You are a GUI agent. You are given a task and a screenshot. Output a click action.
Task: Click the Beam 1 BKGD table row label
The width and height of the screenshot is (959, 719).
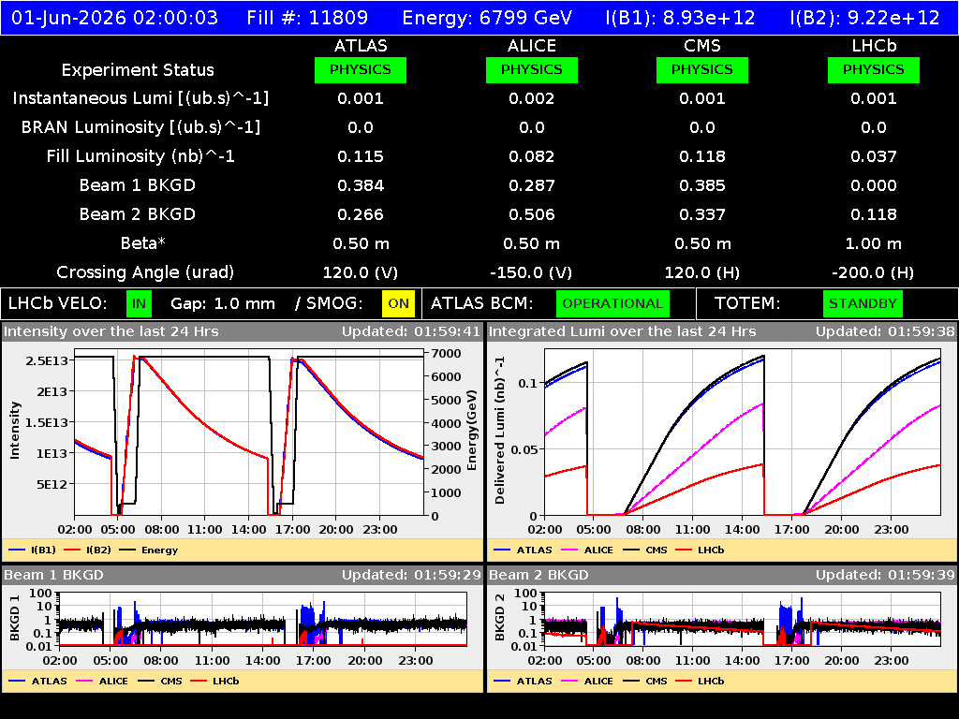point(138,185)
